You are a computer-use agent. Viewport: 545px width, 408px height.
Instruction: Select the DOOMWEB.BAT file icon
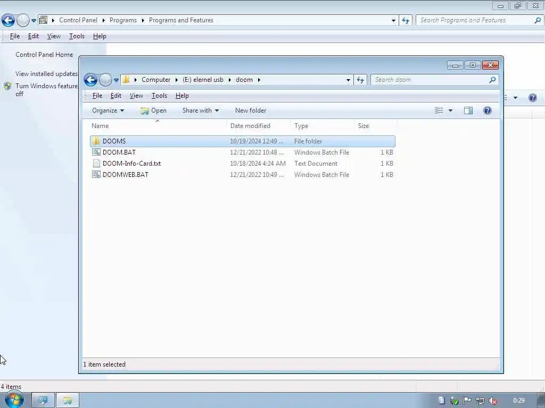96,174
